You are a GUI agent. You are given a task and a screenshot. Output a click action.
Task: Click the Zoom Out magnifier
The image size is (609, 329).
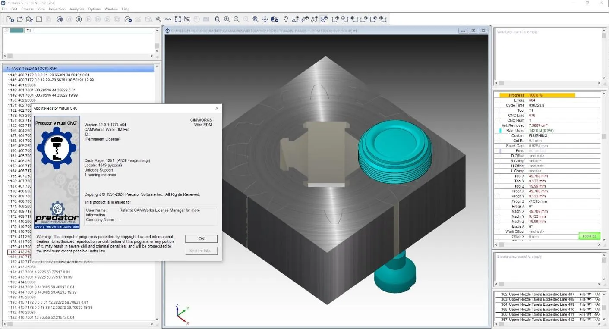click(x=237, y=19)
